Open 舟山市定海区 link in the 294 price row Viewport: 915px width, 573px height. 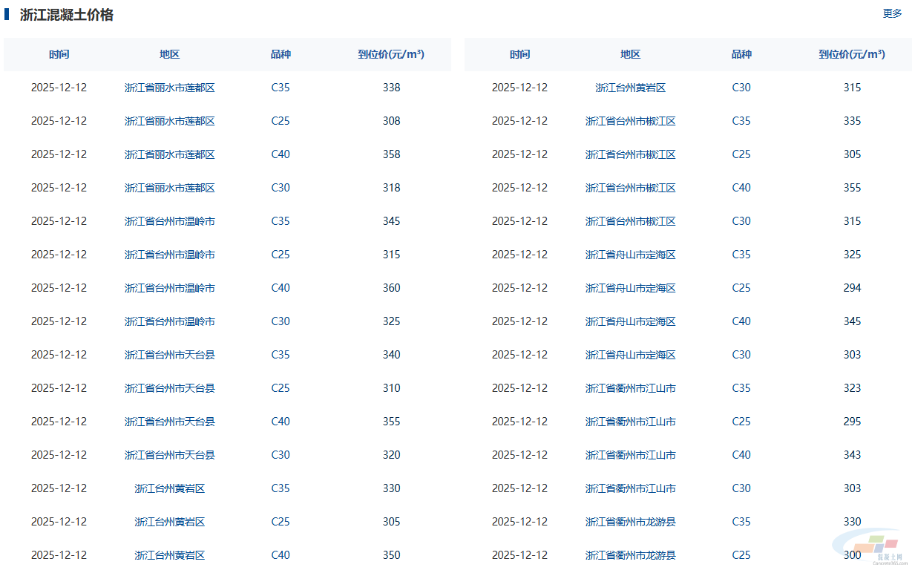click(630, 288)
